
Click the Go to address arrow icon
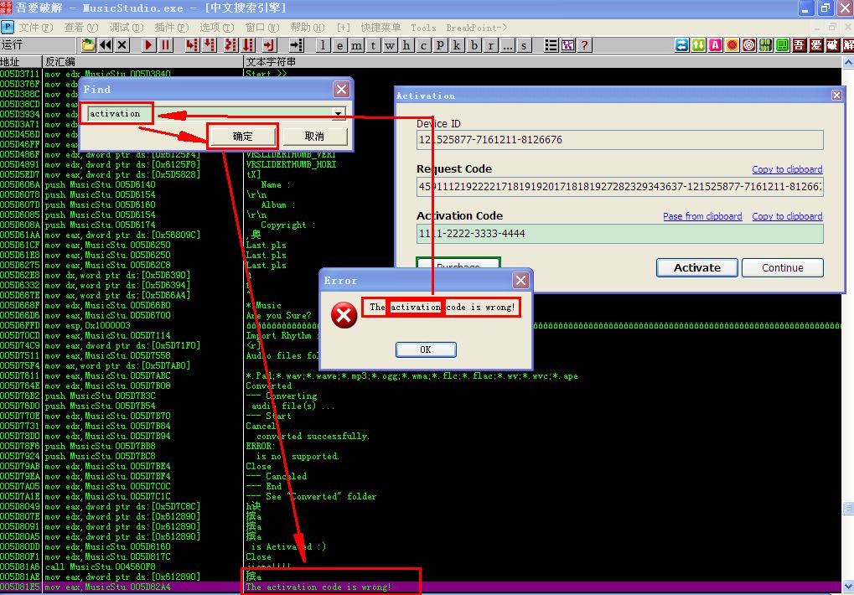(x=296, y=45)
